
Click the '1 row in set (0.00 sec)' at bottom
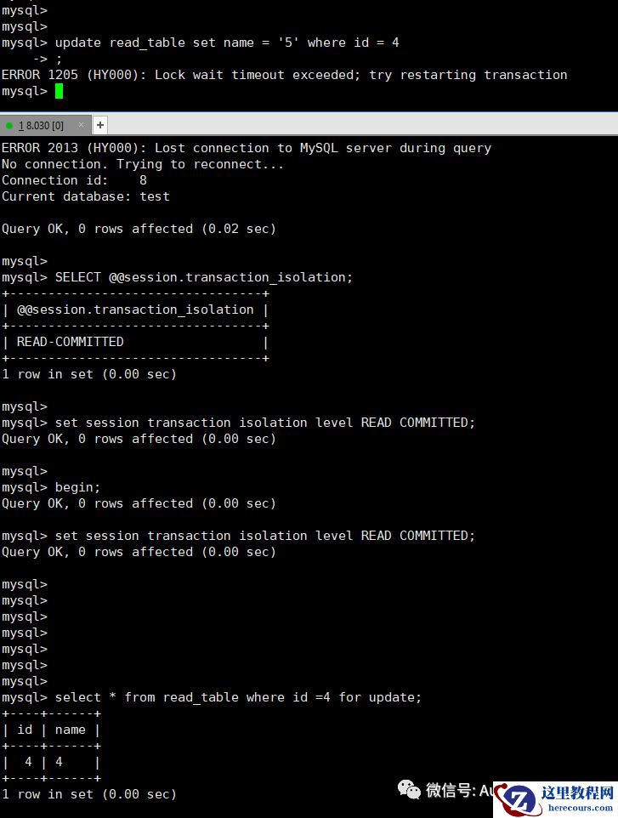coord(88,794)
